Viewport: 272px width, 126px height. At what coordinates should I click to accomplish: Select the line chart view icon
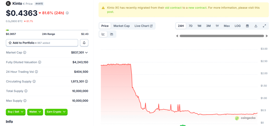103,34
